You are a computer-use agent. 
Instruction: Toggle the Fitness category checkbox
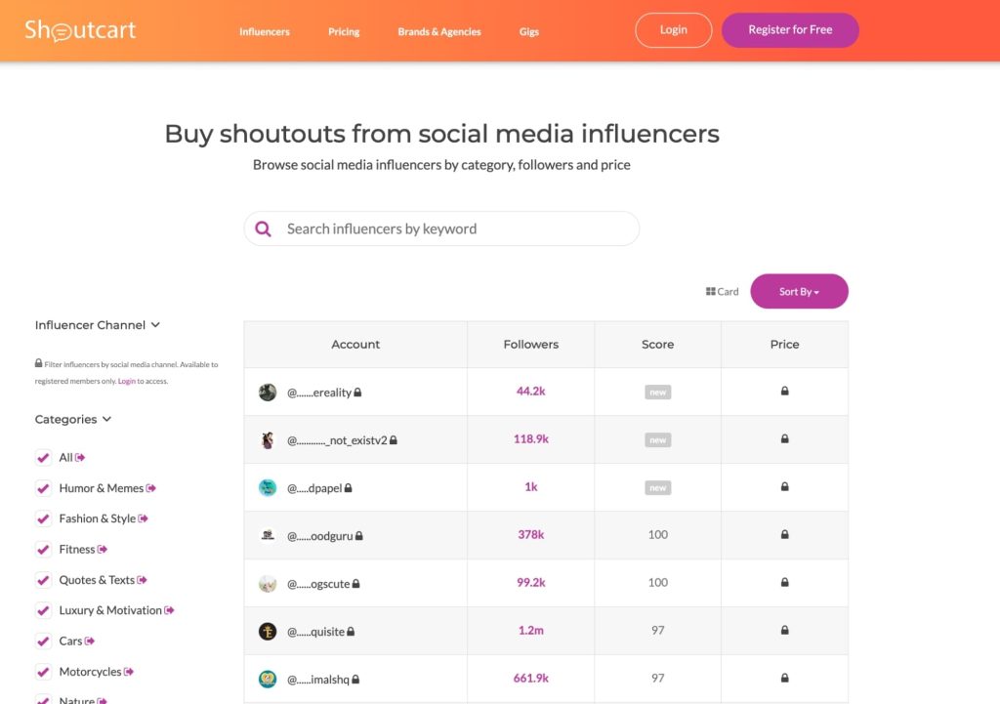coord(43,550)
